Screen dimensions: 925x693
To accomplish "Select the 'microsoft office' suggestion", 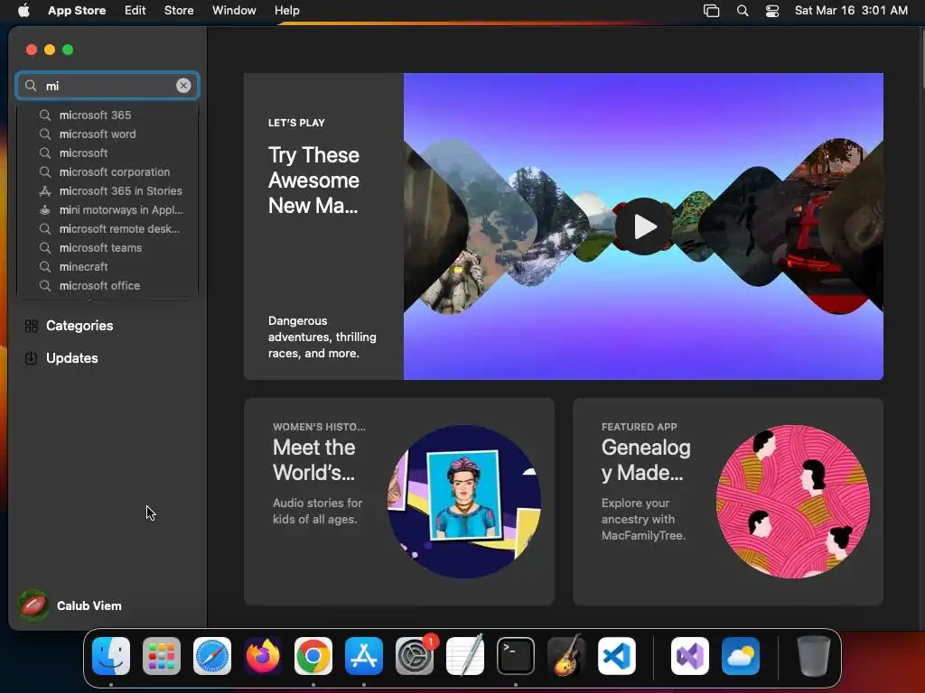I will 107,285.
